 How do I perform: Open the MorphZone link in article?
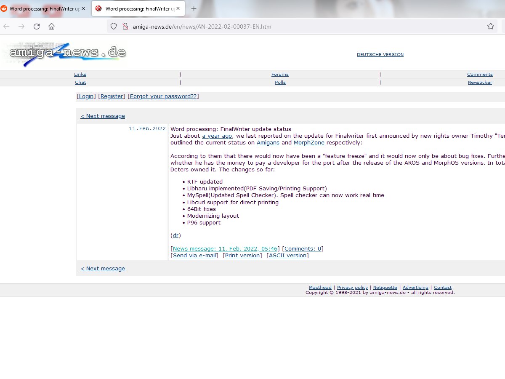coord(309,143)
